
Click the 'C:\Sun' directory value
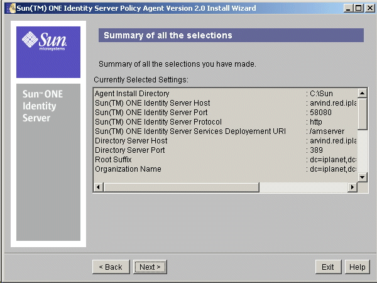322,94
